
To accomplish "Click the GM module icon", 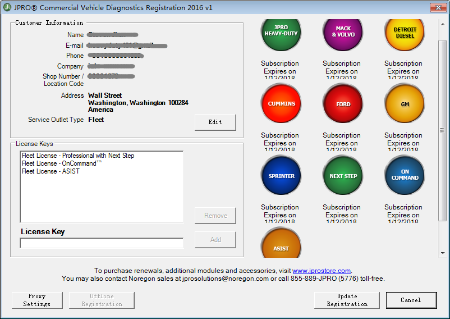I will tap(405, 103).
